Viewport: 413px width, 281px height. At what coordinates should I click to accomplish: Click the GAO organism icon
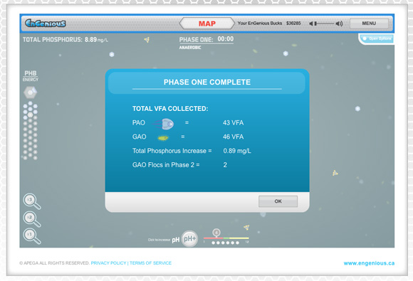163,137
